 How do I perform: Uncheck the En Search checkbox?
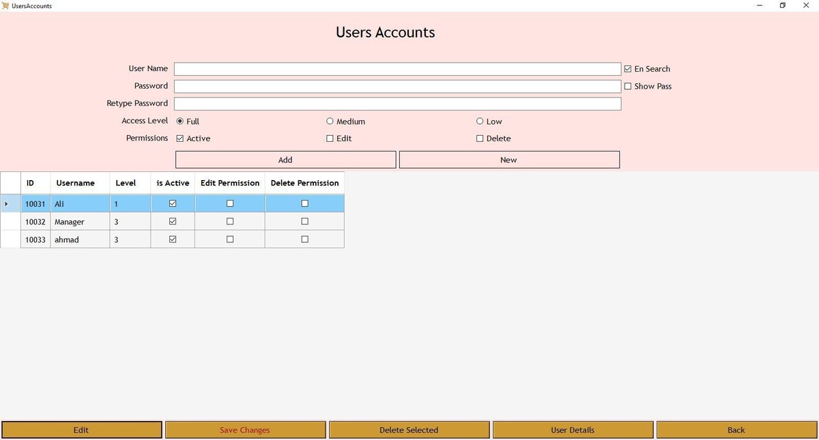pos(628,69)
